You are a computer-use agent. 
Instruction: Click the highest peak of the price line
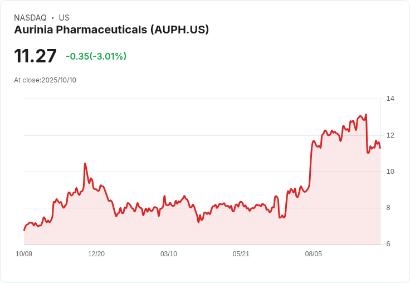(361, 115)
